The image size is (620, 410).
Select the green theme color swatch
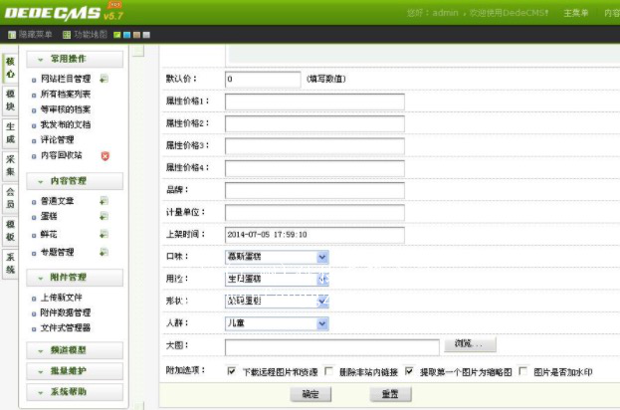[116, 34]
